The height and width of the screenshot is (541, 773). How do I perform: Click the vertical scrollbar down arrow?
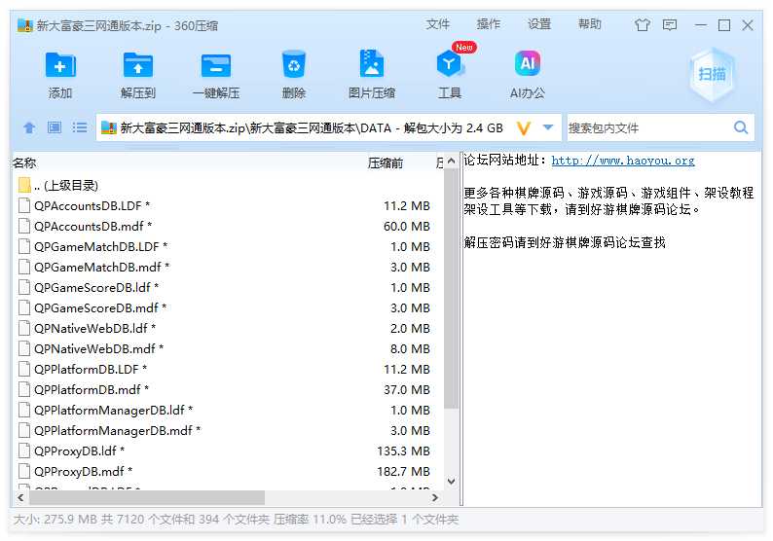[x=451, y=482]
